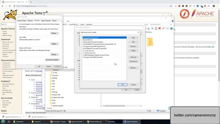Click New in Edit environment variable dialog
220x124 pixels.
point(133,38)
